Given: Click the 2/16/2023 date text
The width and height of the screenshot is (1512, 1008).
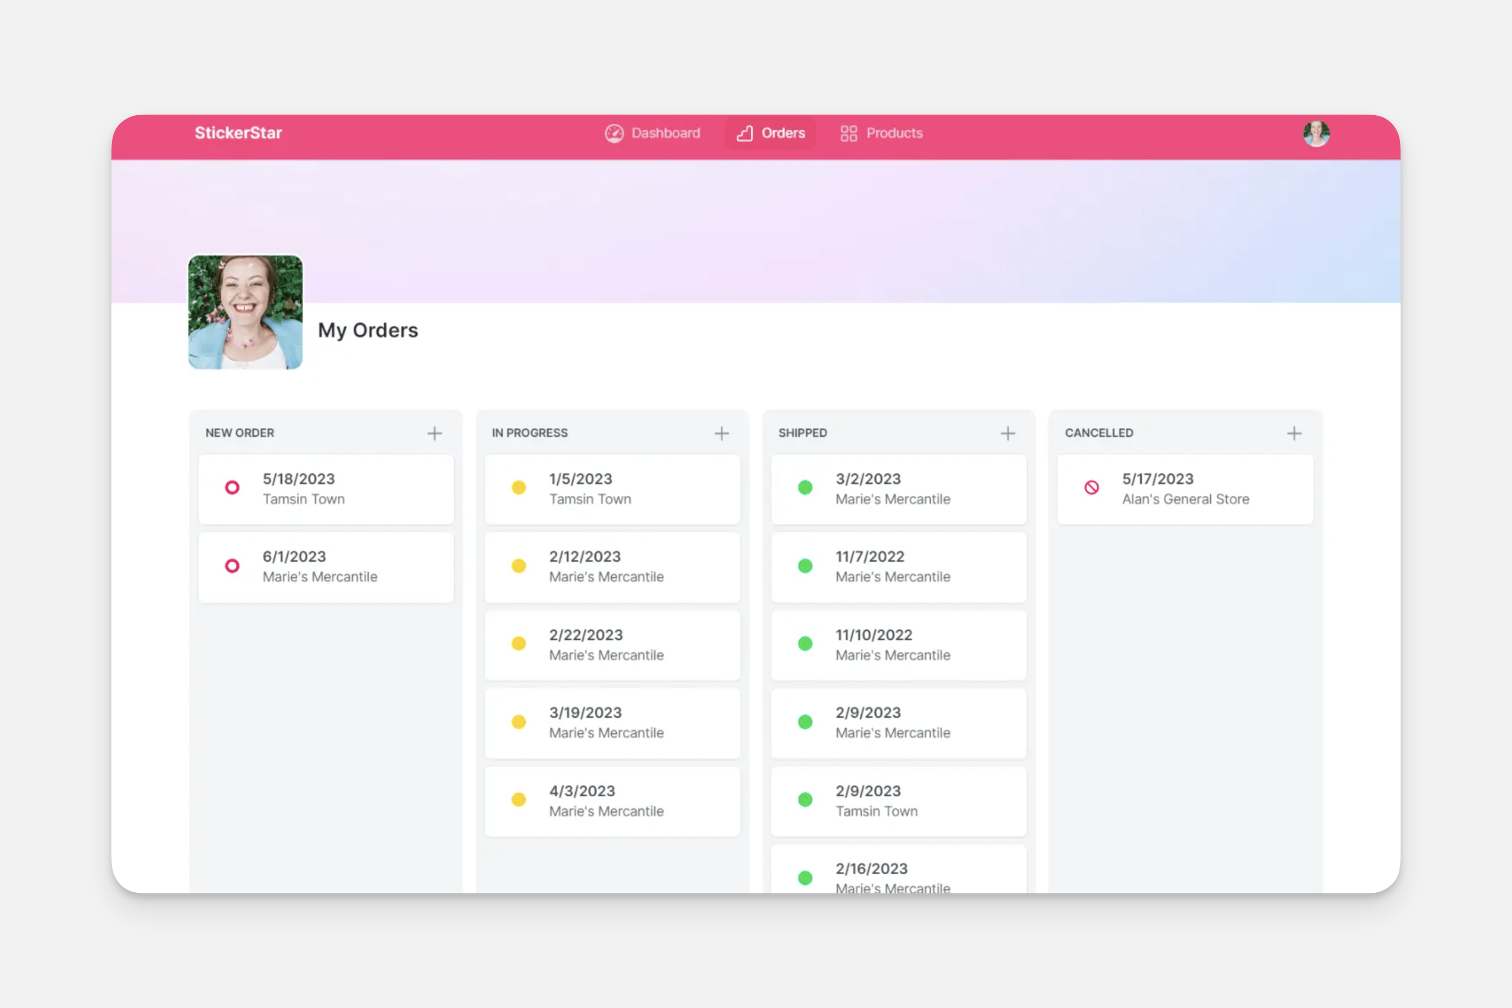Looking at the screenshot, I should click(871, 869).
